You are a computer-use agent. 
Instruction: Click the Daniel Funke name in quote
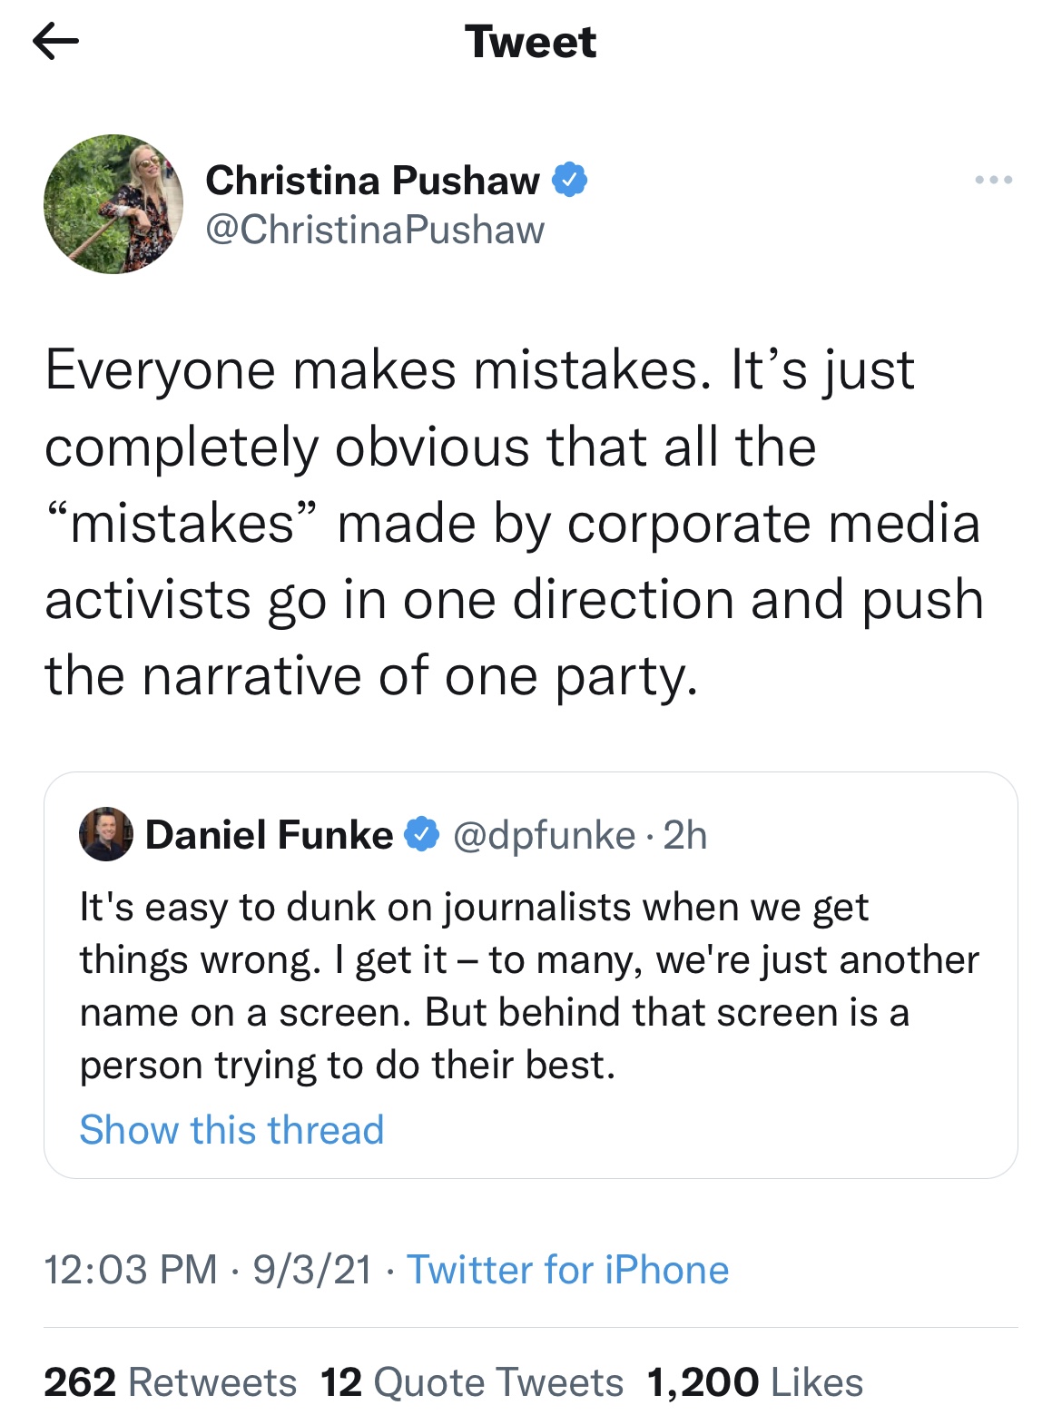click(269, 835)
